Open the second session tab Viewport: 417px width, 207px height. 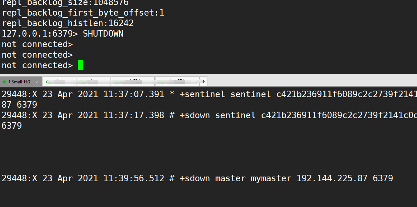pyautogui.click(x=60, y=82)
